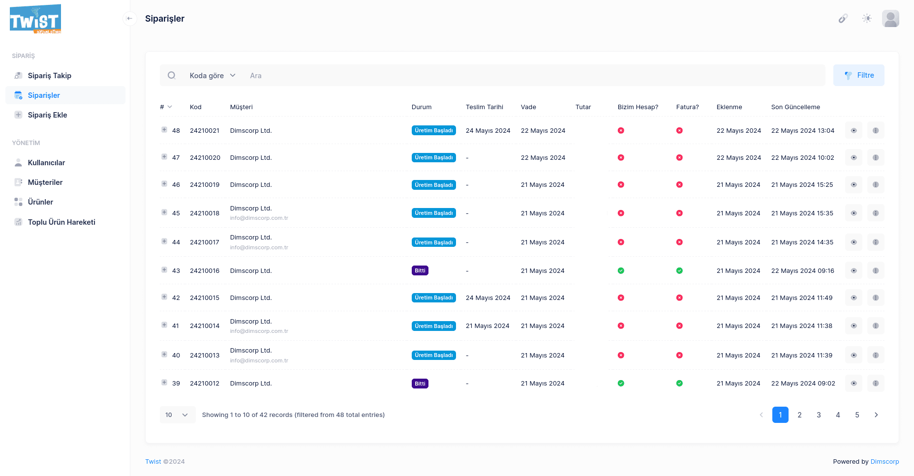Viewport: 914px width, 476px height.
Task: Toggle light/dark theme sun icon
Action: pyautogui.click(x=867, y=19)
